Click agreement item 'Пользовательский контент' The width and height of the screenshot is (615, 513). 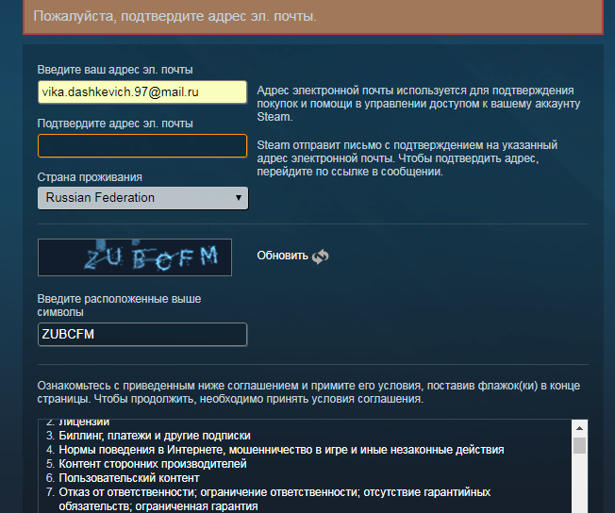pos(129,478)
